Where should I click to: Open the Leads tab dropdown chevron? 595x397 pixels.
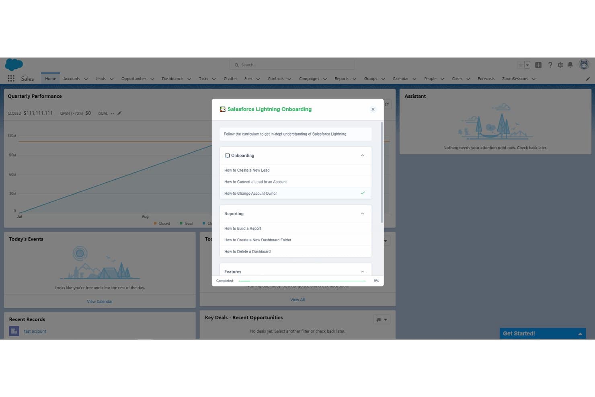tap(111, 79)
